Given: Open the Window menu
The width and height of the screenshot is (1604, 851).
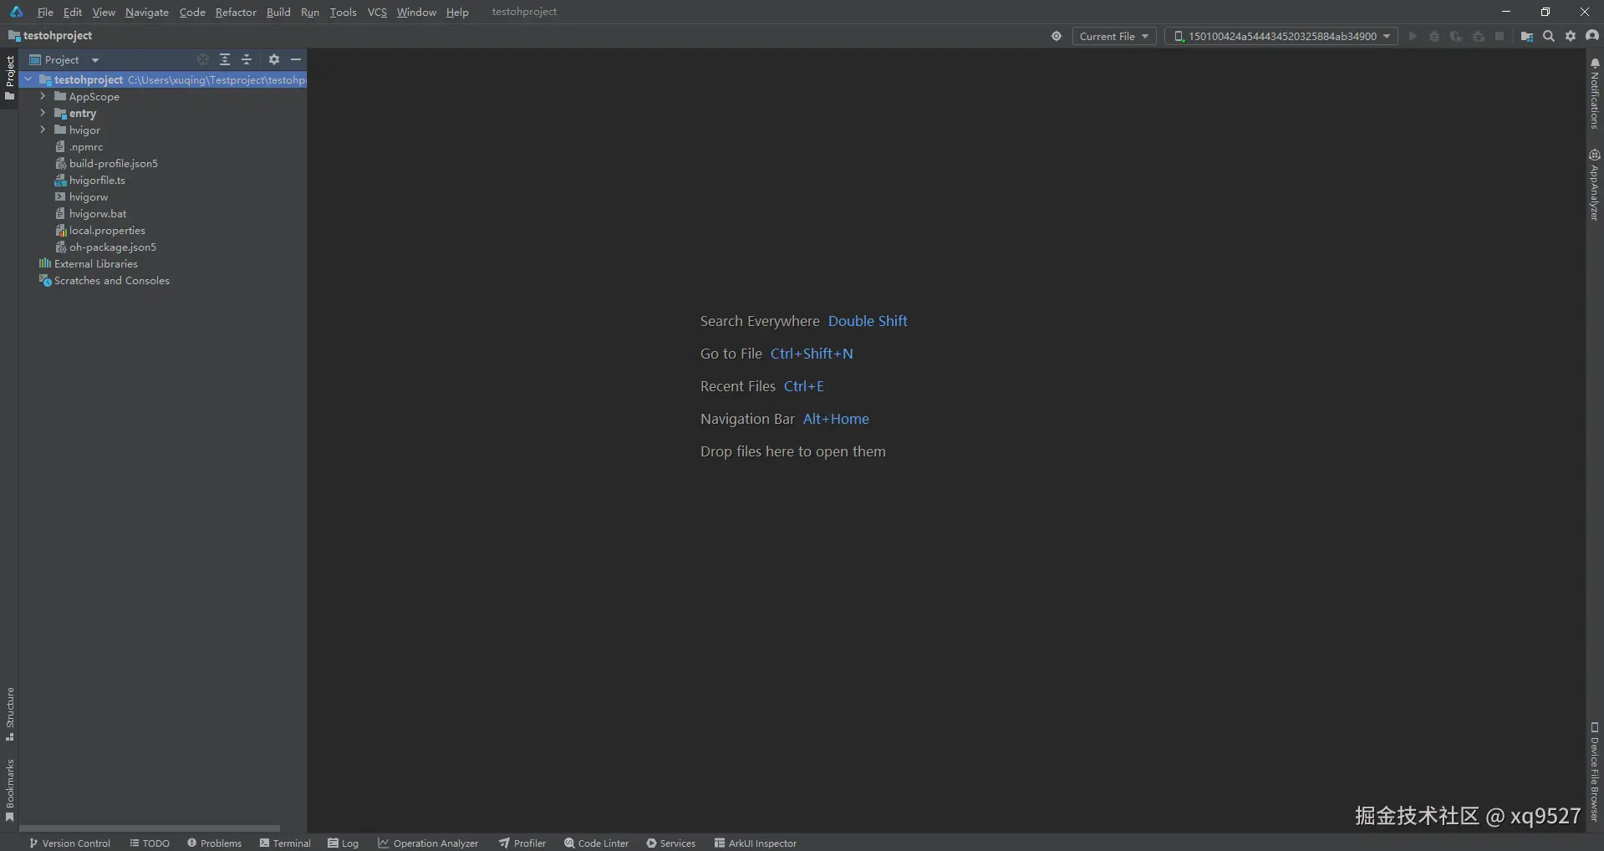Looking at the screenshot, I should click(416, 12).
